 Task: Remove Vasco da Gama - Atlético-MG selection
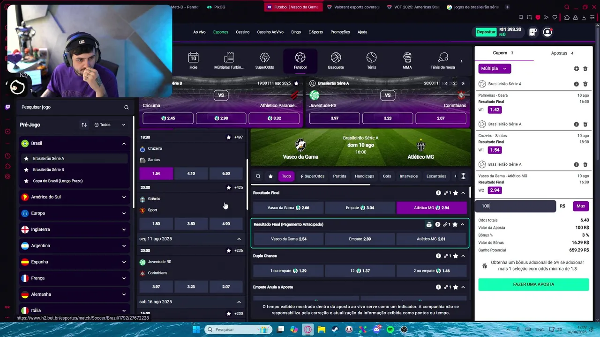(585, 164)
